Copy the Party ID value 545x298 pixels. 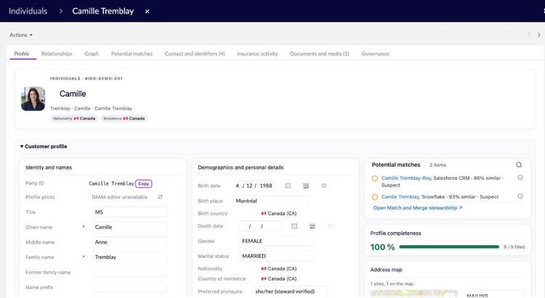coord(144,183)
